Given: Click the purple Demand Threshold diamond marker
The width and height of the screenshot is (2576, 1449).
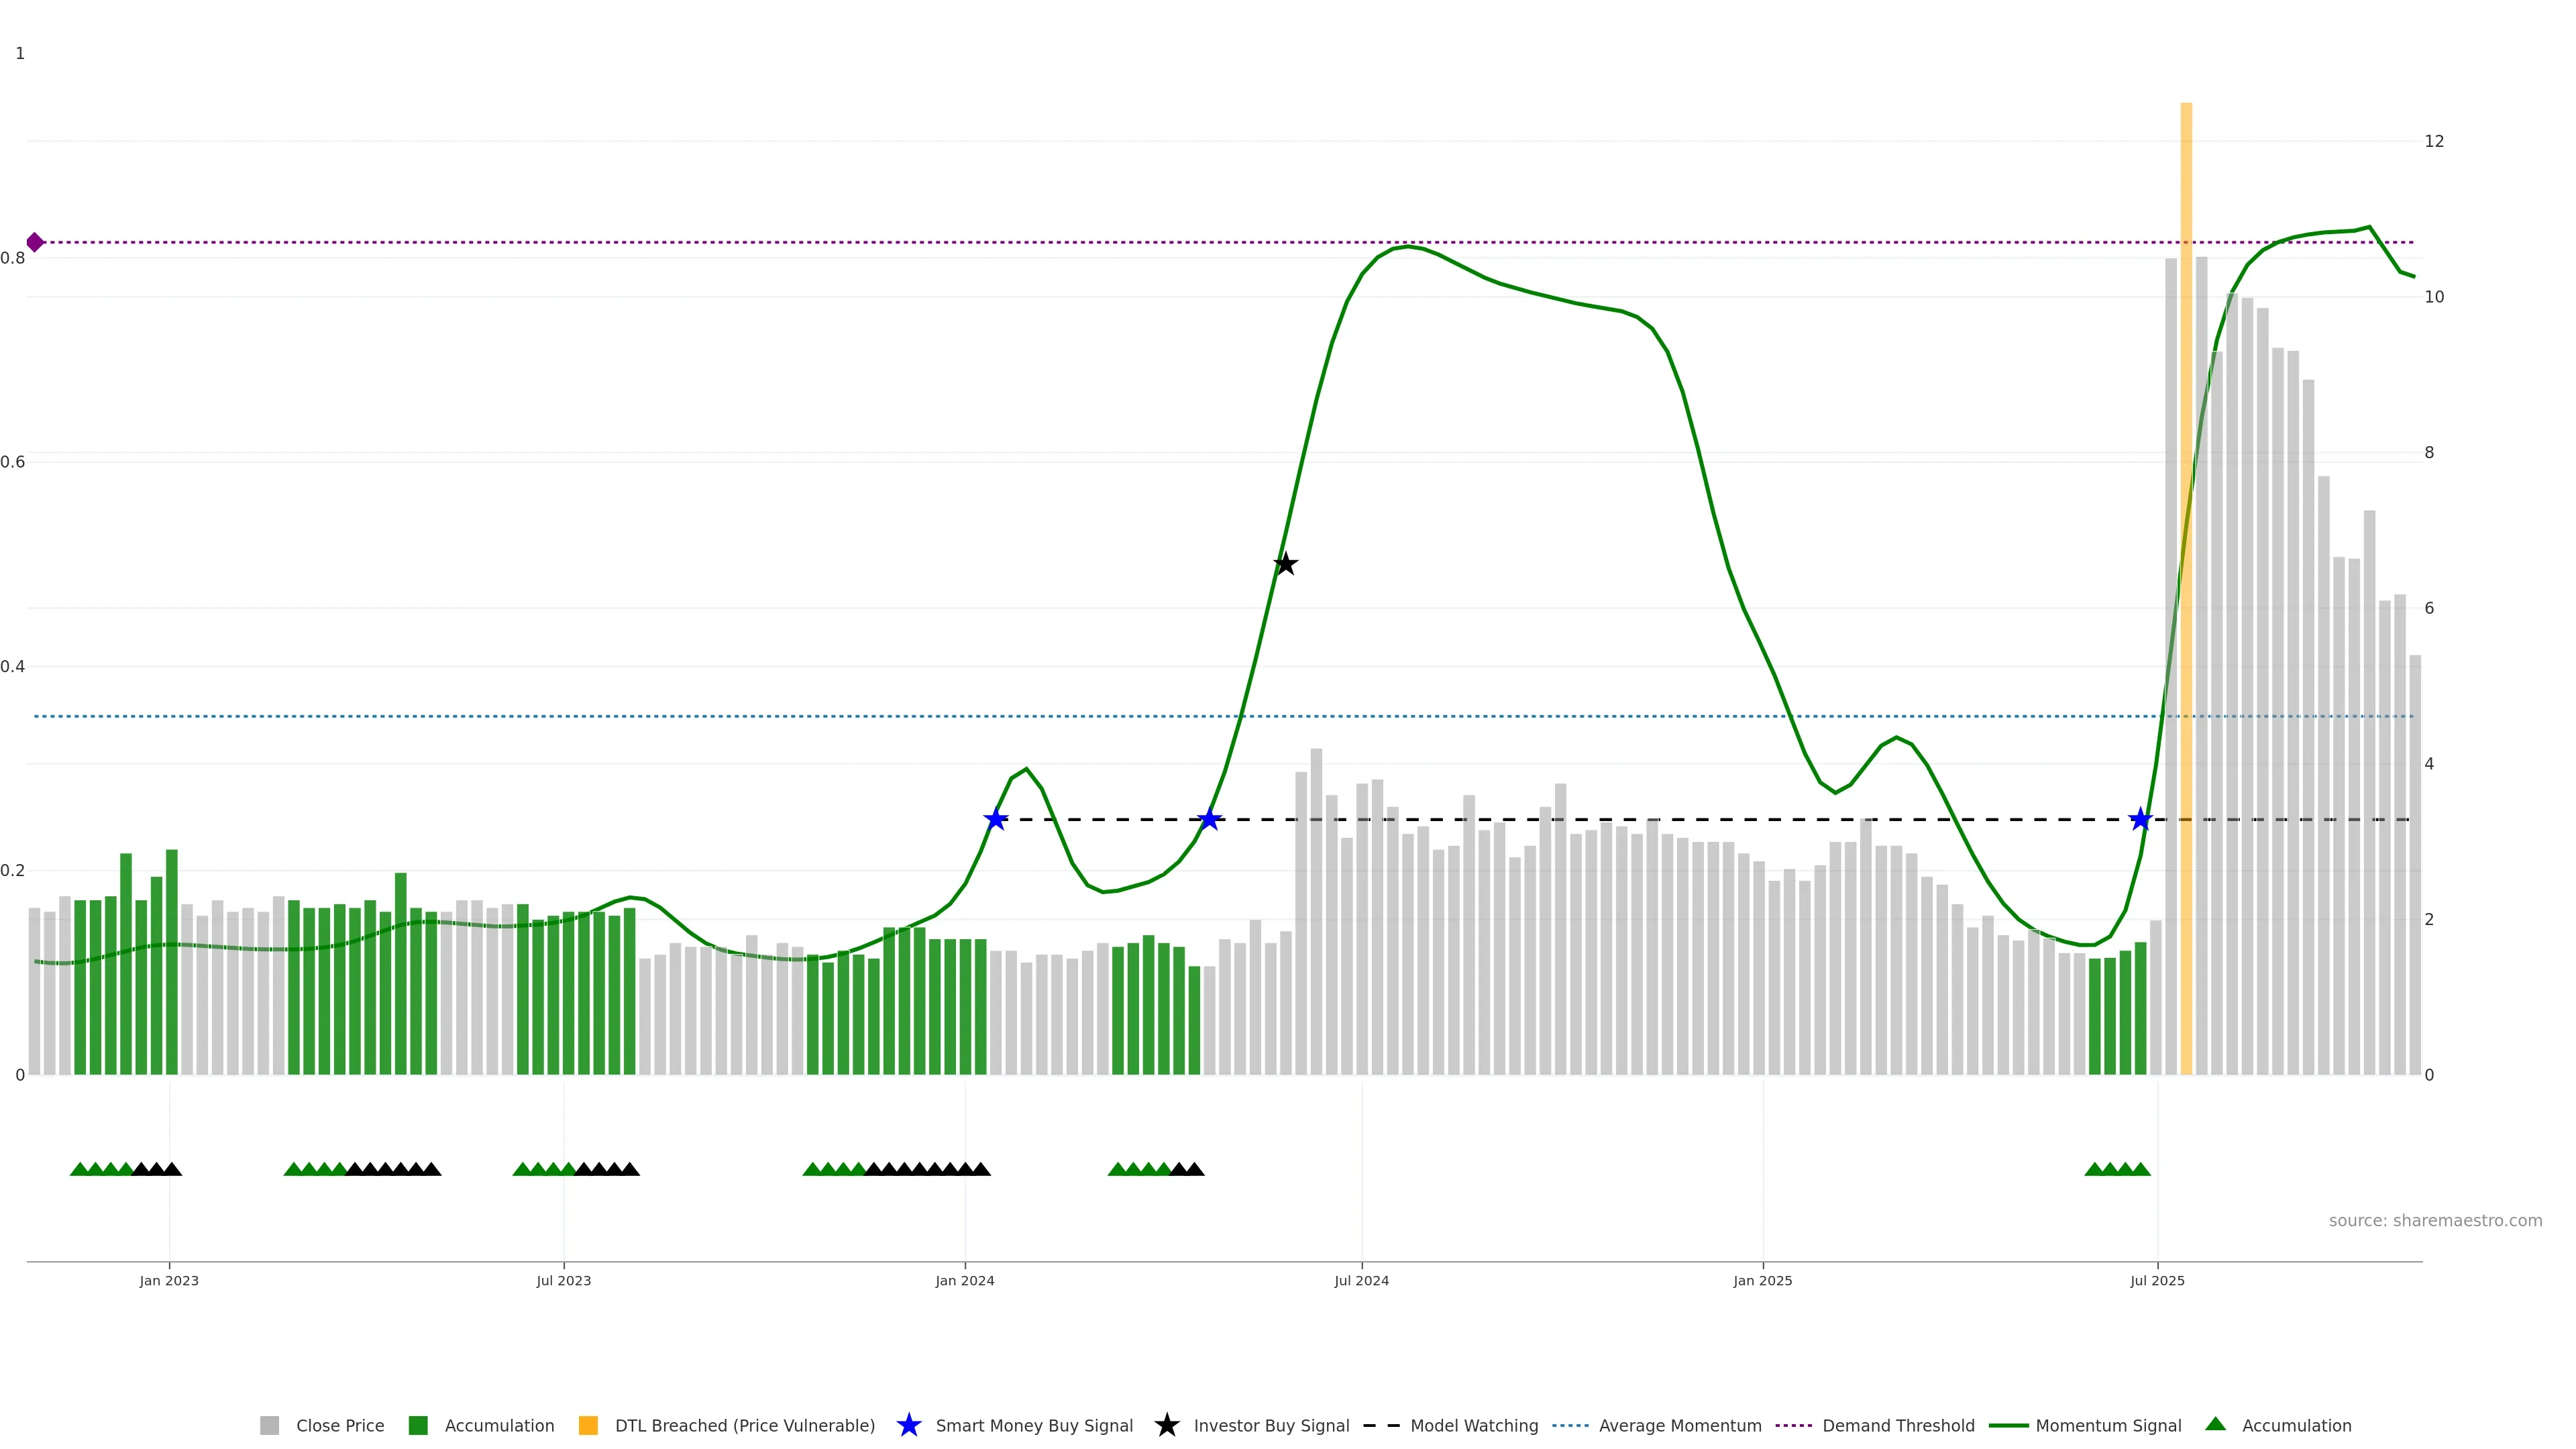Looking at the screenshot, I should click(x=35, y=242).
